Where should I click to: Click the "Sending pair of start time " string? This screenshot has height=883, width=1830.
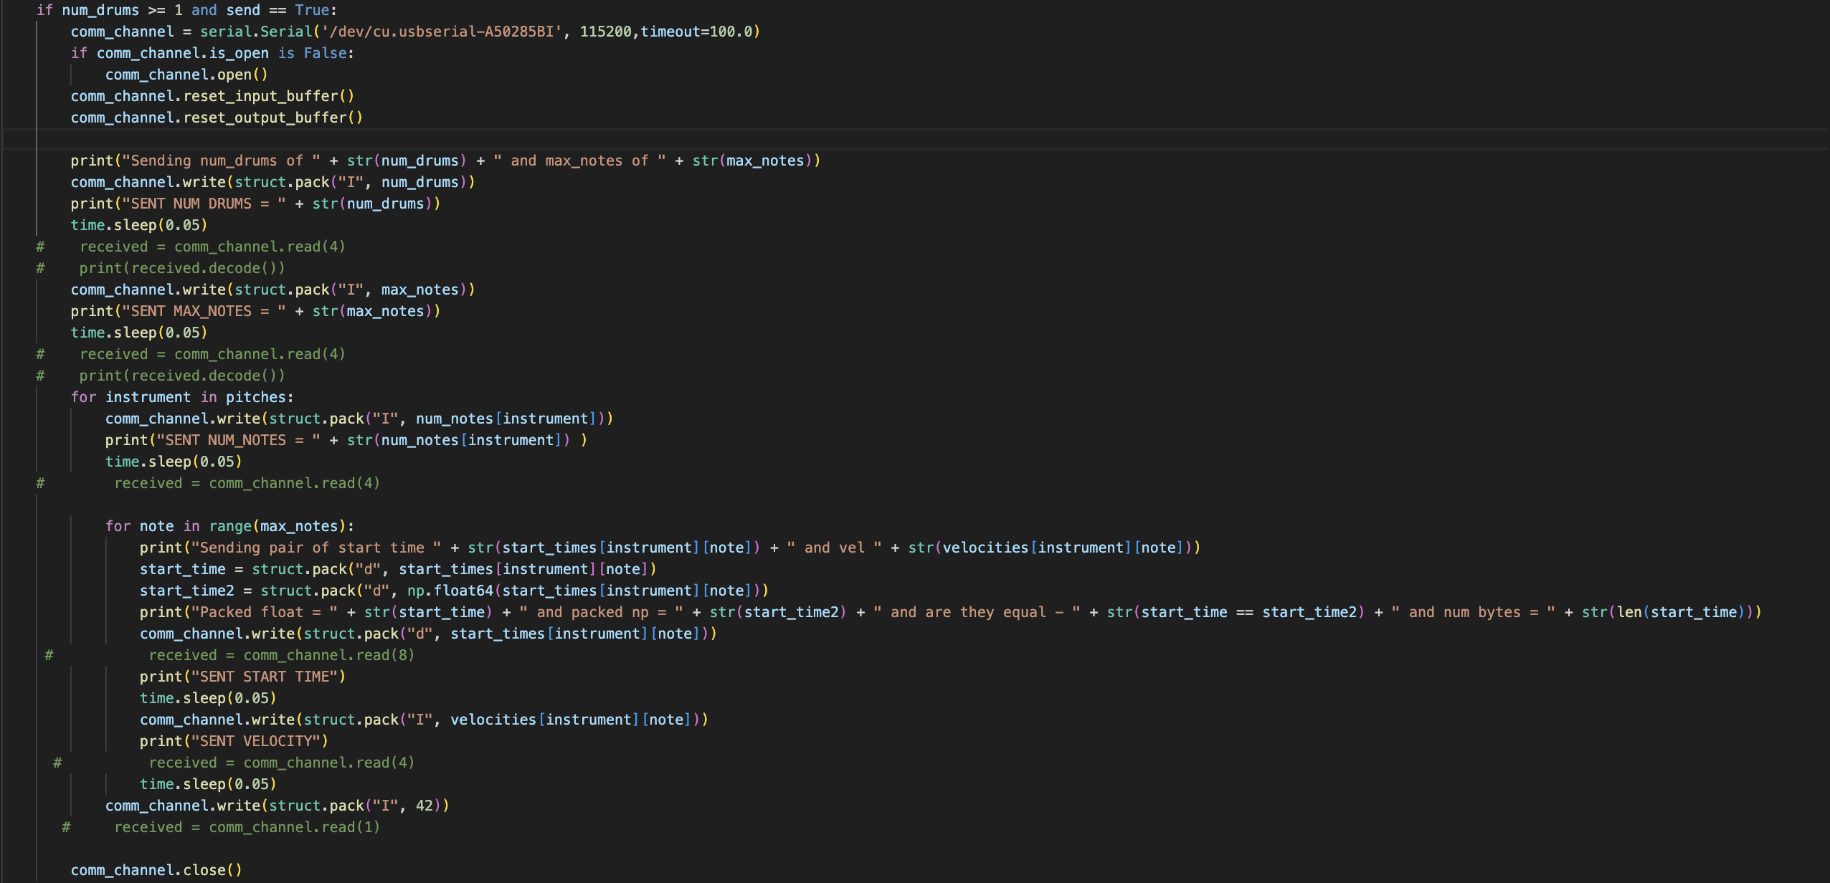coord(316,548)
